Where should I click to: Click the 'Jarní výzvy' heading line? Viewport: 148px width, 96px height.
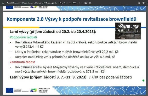click(x=53, y=32)
